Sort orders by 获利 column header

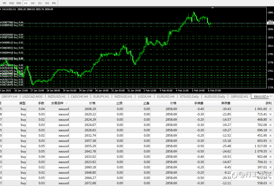coord(268,103)
